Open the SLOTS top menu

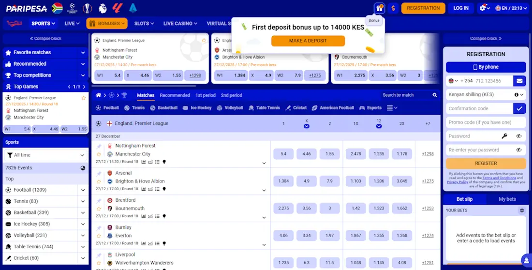click(x=144, y=23)
